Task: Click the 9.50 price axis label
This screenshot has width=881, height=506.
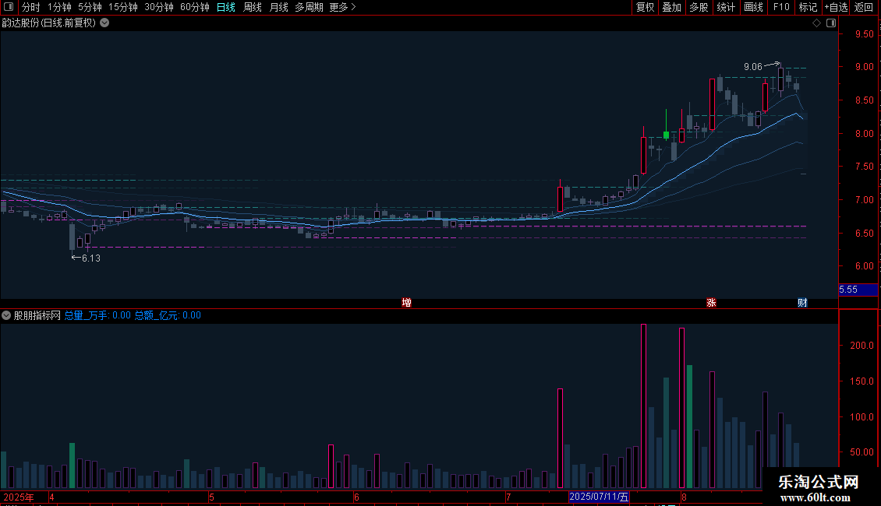Action: (864, 34)
